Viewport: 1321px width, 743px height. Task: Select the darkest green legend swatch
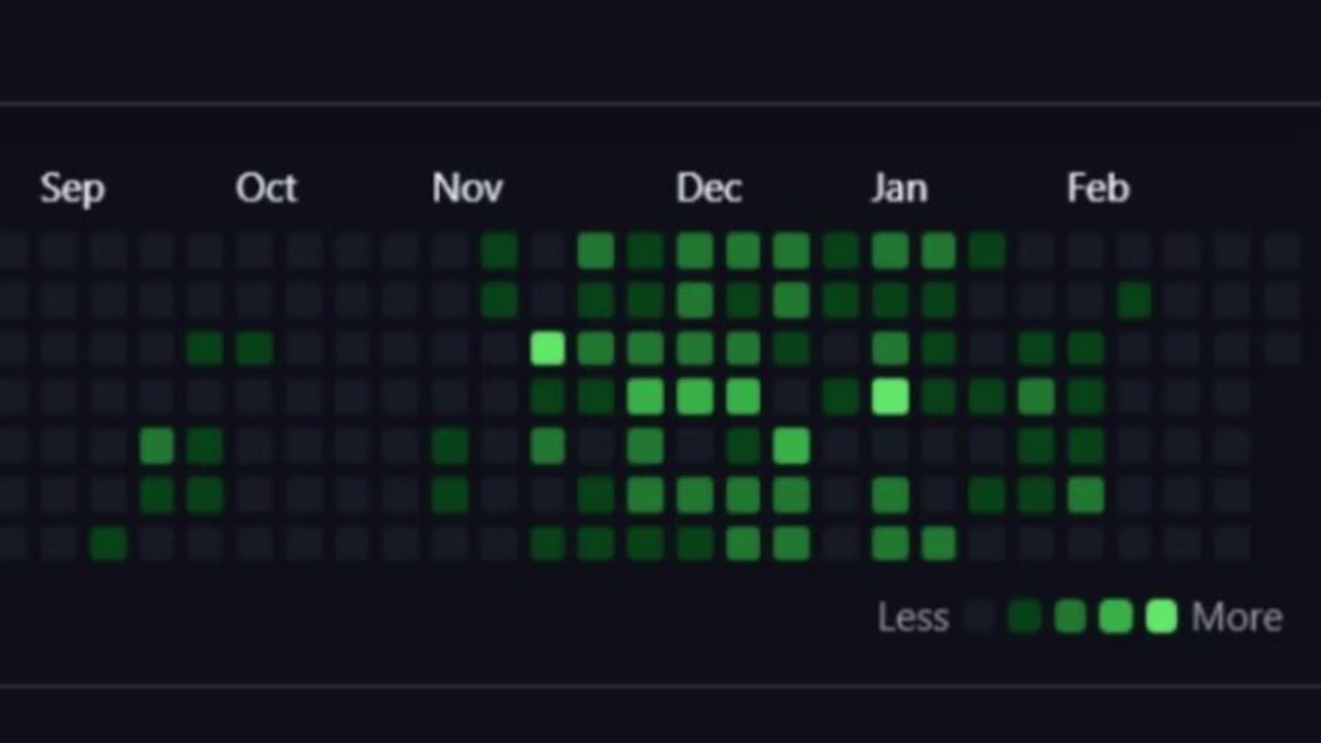click(1024, 617)
